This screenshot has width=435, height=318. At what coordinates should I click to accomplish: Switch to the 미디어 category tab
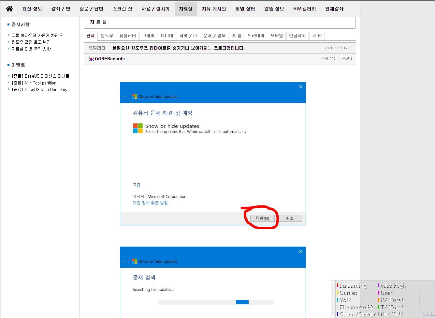(167, 36)
